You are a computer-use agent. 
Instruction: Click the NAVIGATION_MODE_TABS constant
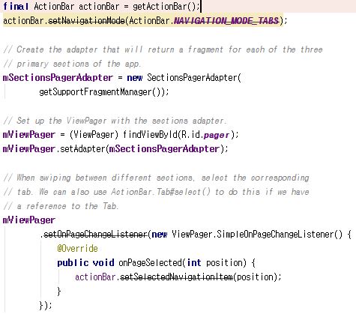(x=226, y=20)
